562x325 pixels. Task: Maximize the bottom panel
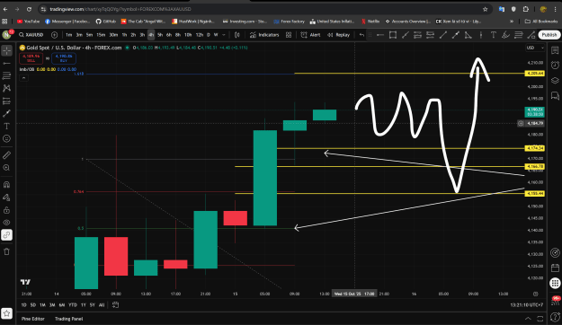pos(540,319)
